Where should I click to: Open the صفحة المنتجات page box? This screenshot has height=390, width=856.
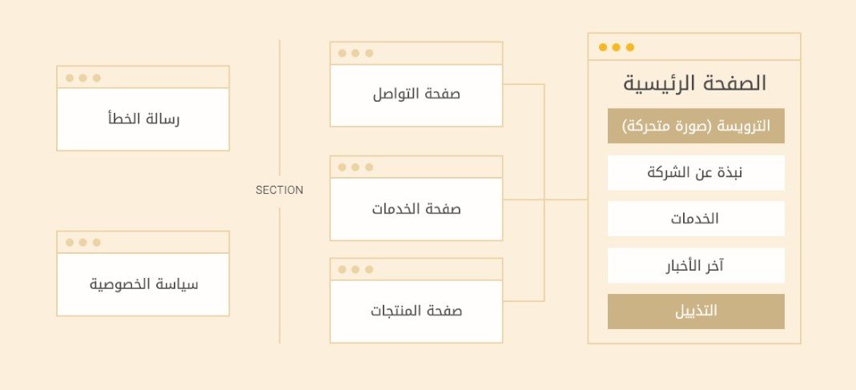click(416, 311)
